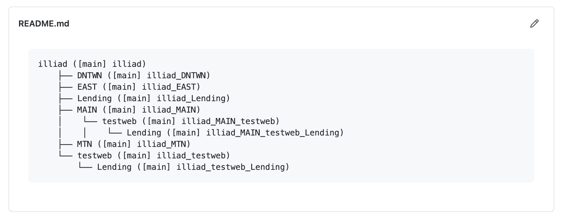Click [main] on the root illiad line
Screen dimensions: 561x221
coord(92,64)
